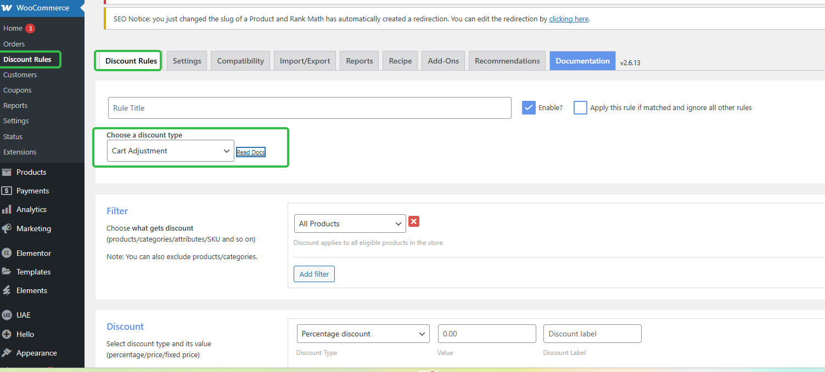
Task: Switch to the Import/Export tab
Action: coord(305,60)
